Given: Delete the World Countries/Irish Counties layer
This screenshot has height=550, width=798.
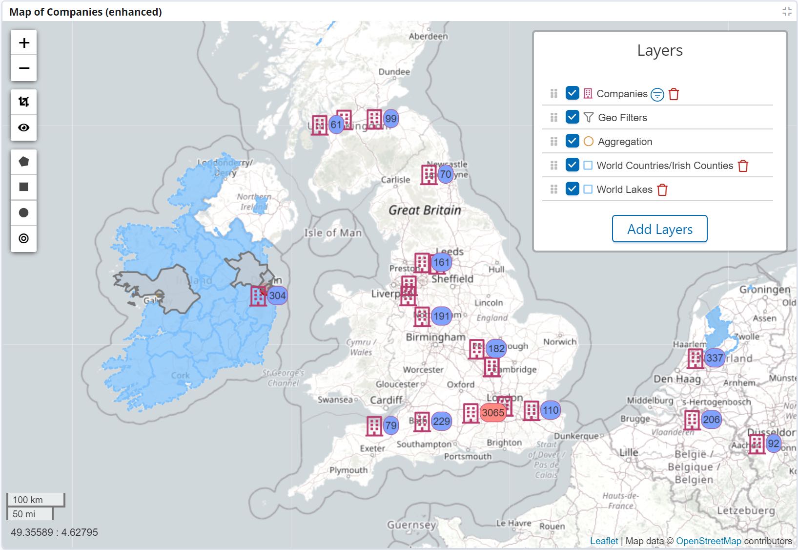Looking at the screenshot, I should (x=743, y=166).
